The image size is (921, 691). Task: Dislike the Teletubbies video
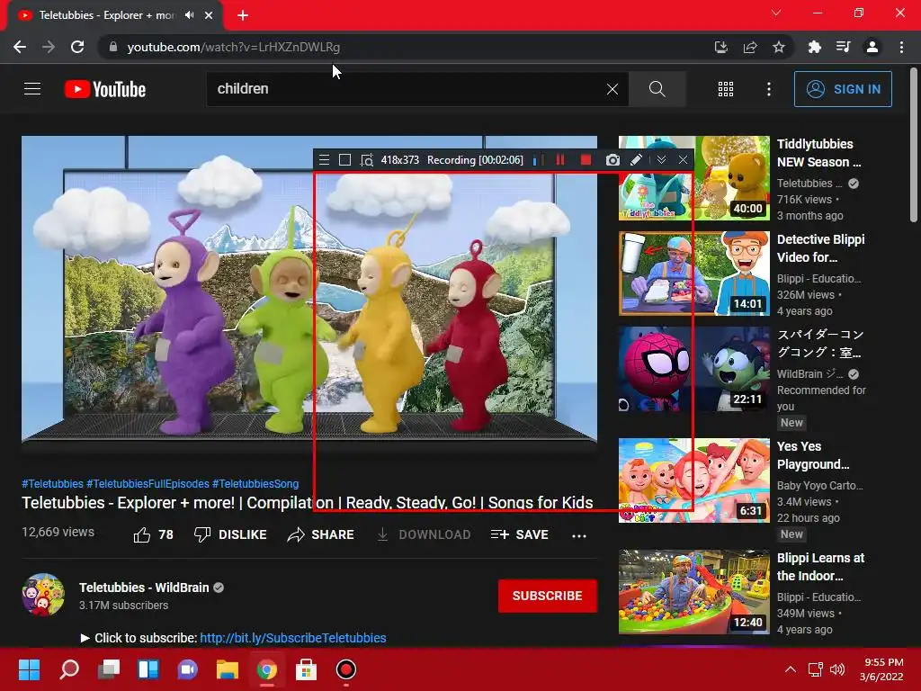(x=230, y=534)
